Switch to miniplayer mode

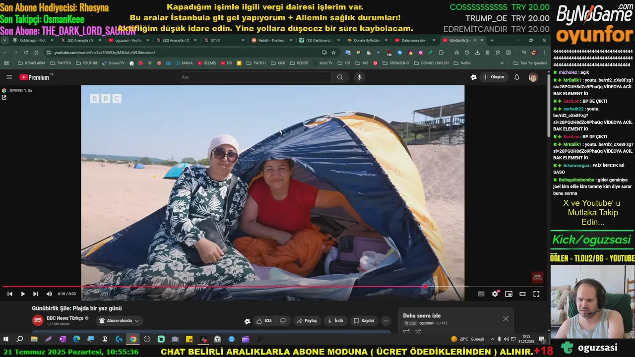click(x=508, y=294)
